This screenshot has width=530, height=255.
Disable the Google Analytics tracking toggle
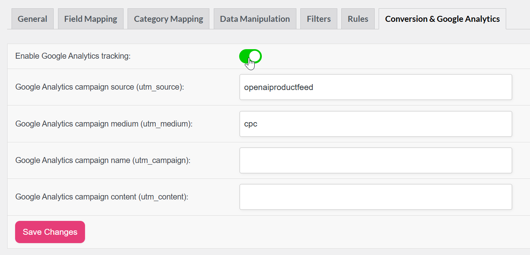coord(250,56)
